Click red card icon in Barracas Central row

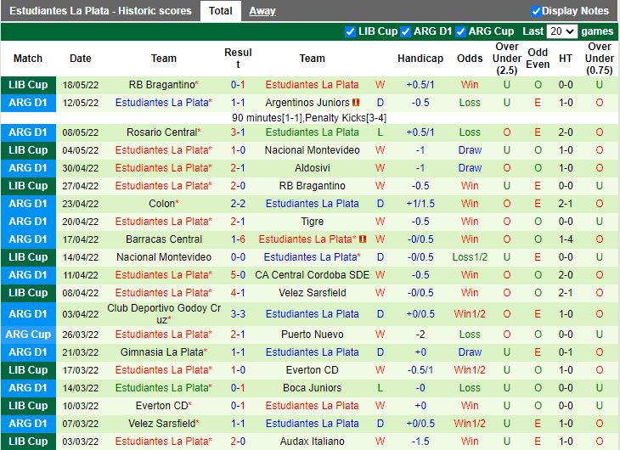362,239
